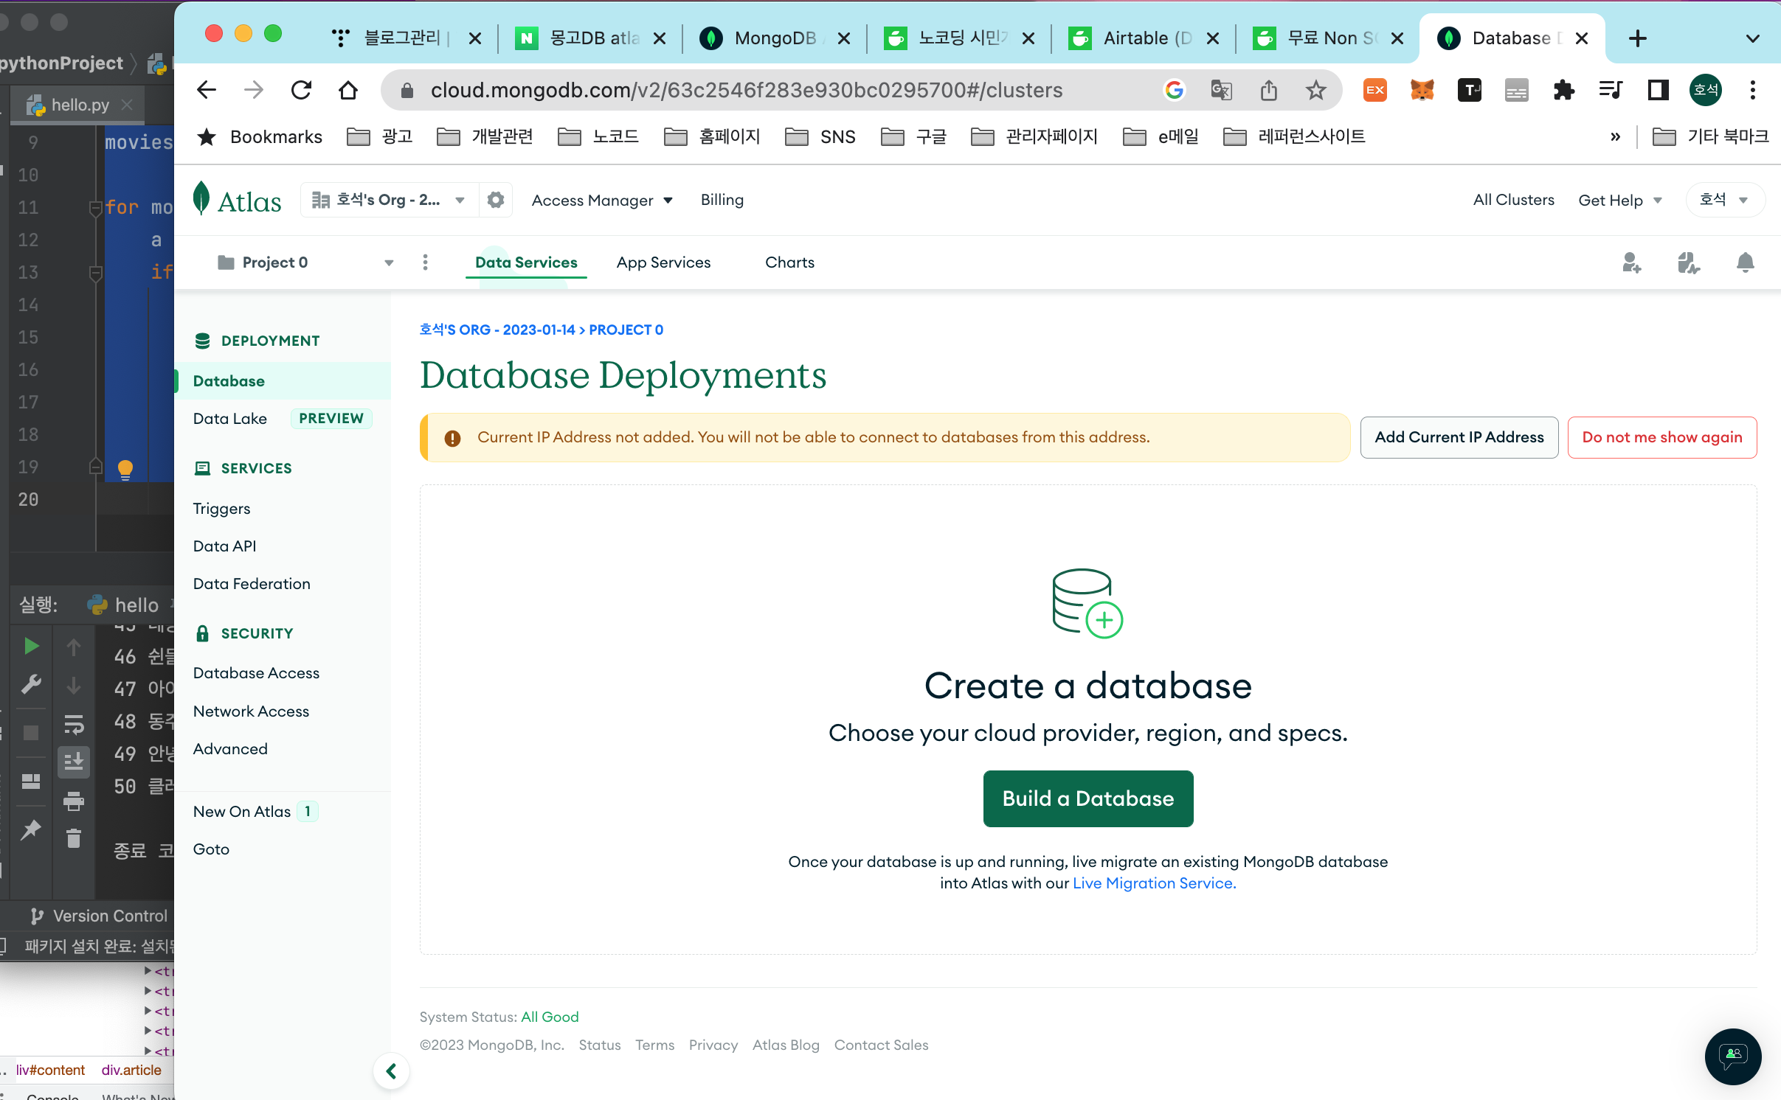Click the browser address bar URL
This screenshot has height=1100, width=1781.
coord(747,90)
